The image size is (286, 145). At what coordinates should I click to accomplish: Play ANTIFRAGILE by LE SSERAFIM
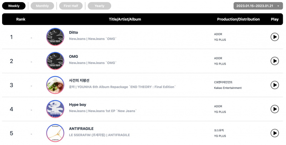click(275, 133)
